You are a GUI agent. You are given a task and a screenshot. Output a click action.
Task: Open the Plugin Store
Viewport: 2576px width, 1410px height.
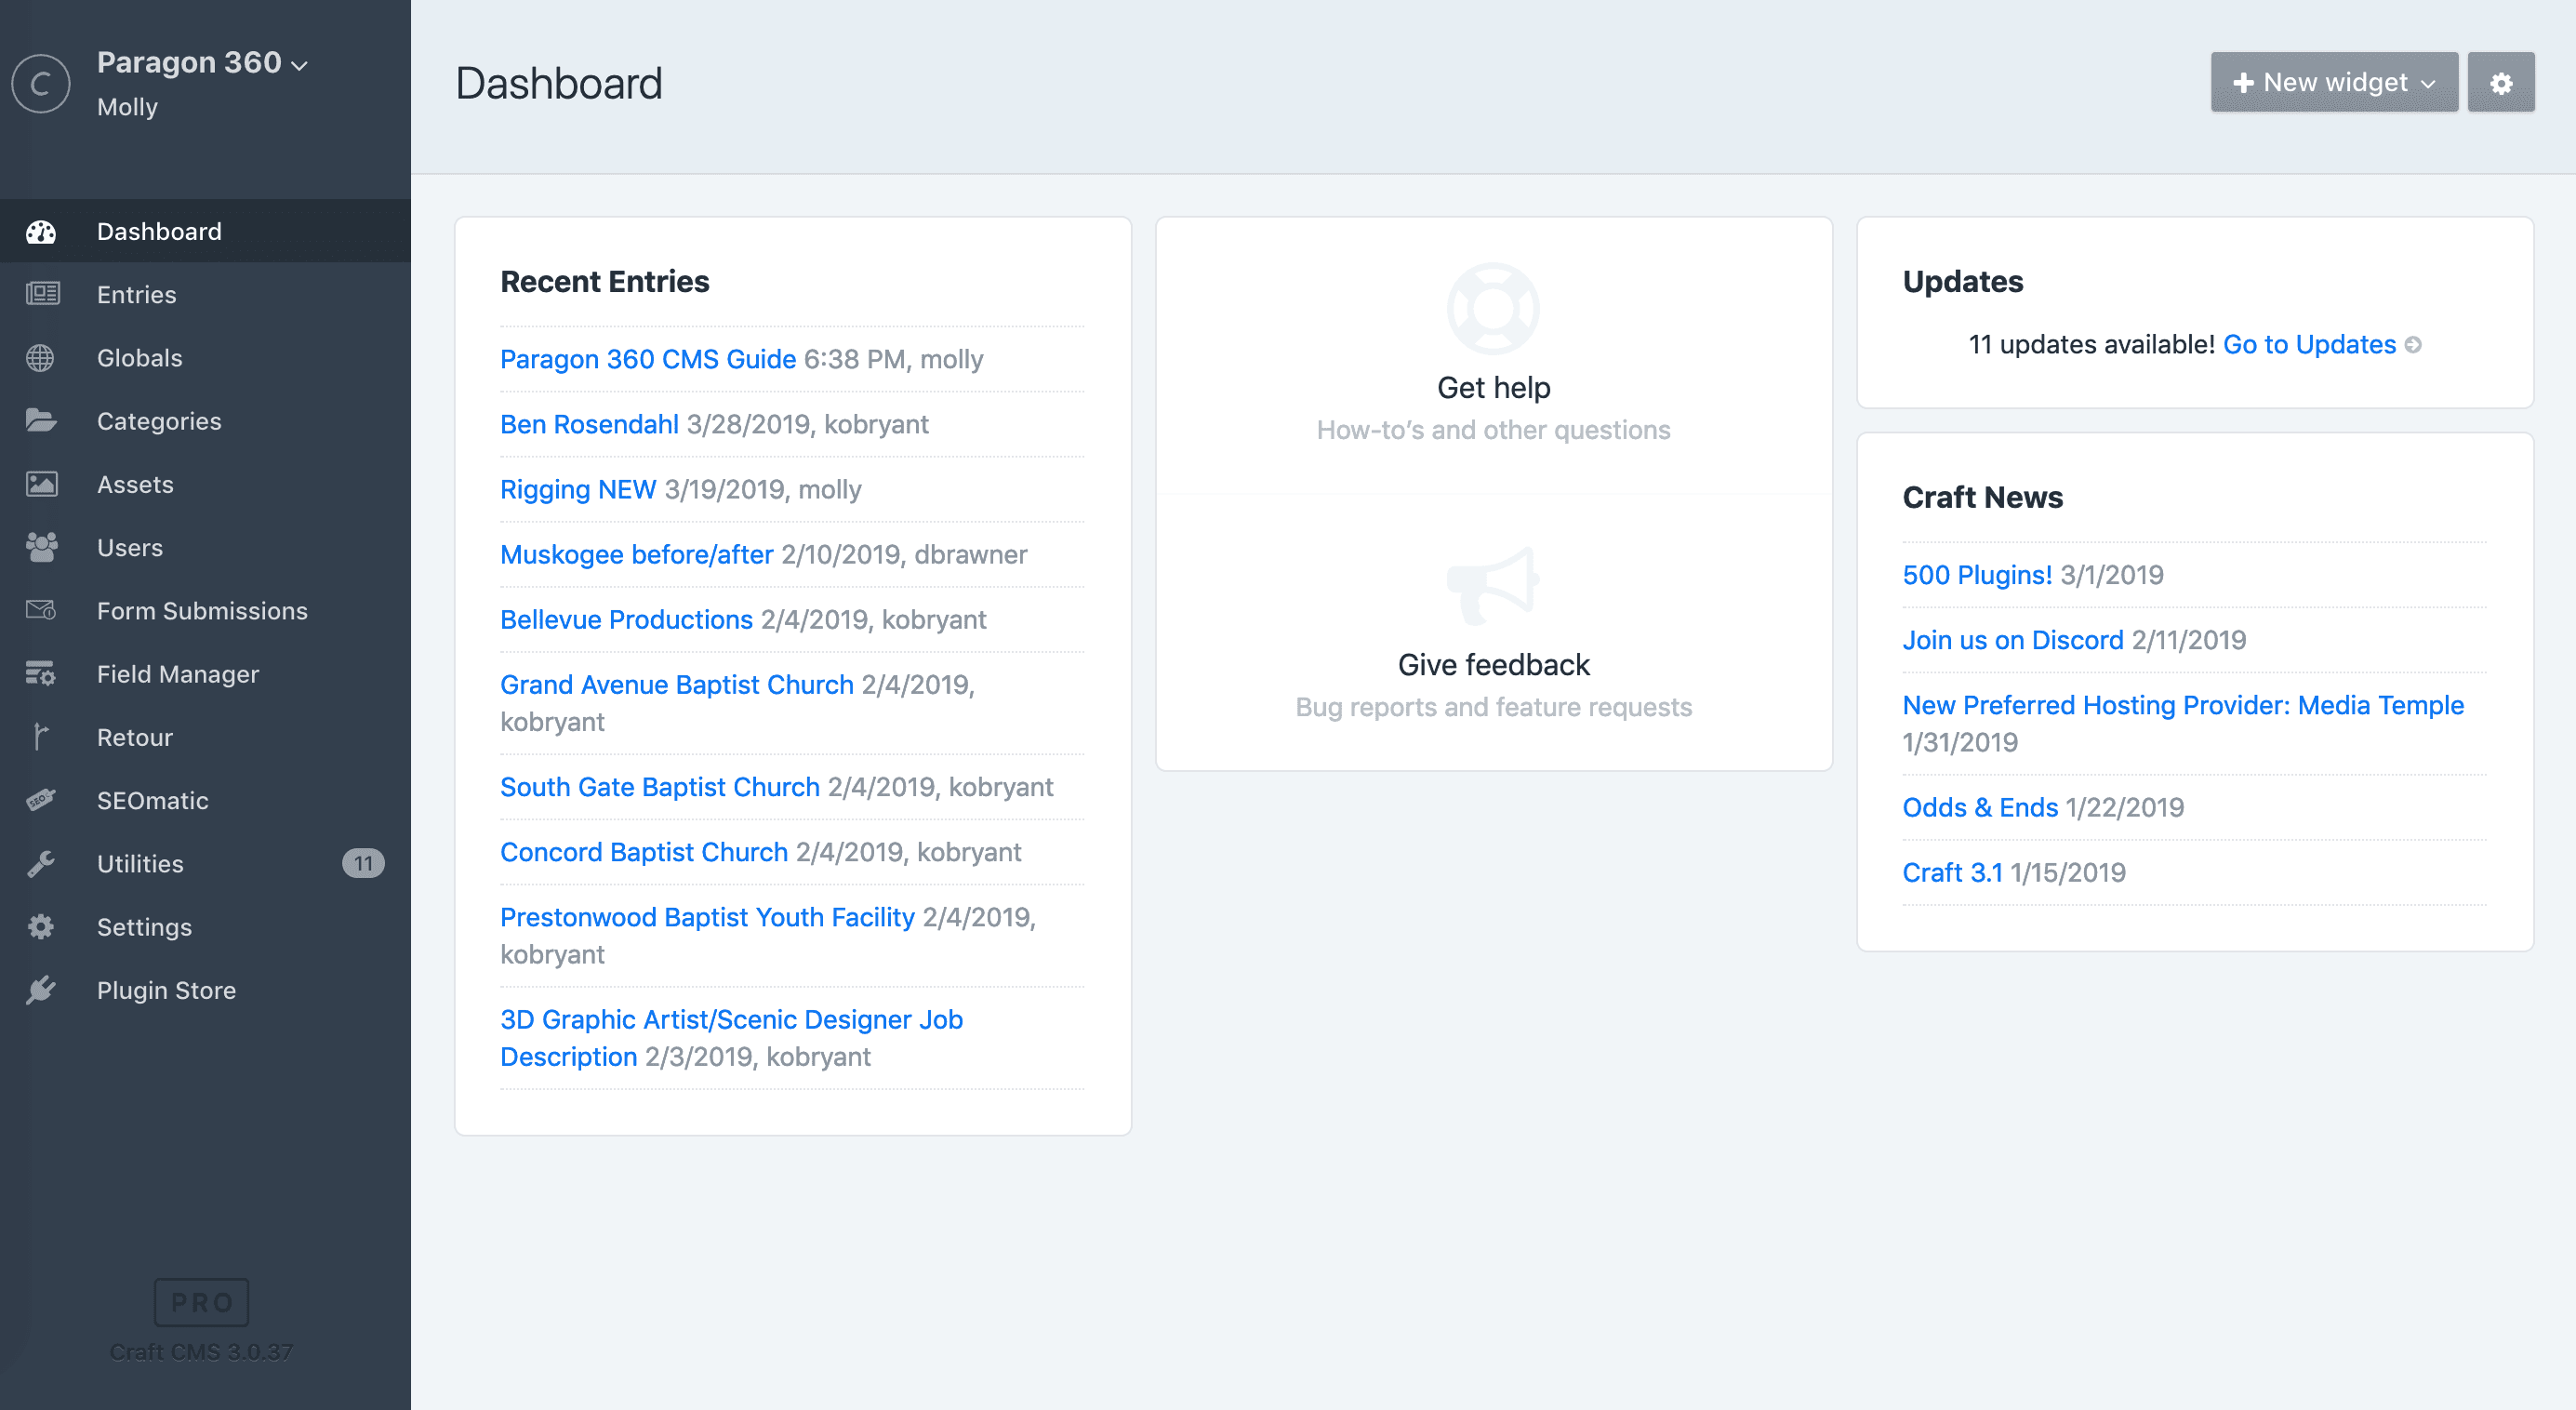point(205,990)
